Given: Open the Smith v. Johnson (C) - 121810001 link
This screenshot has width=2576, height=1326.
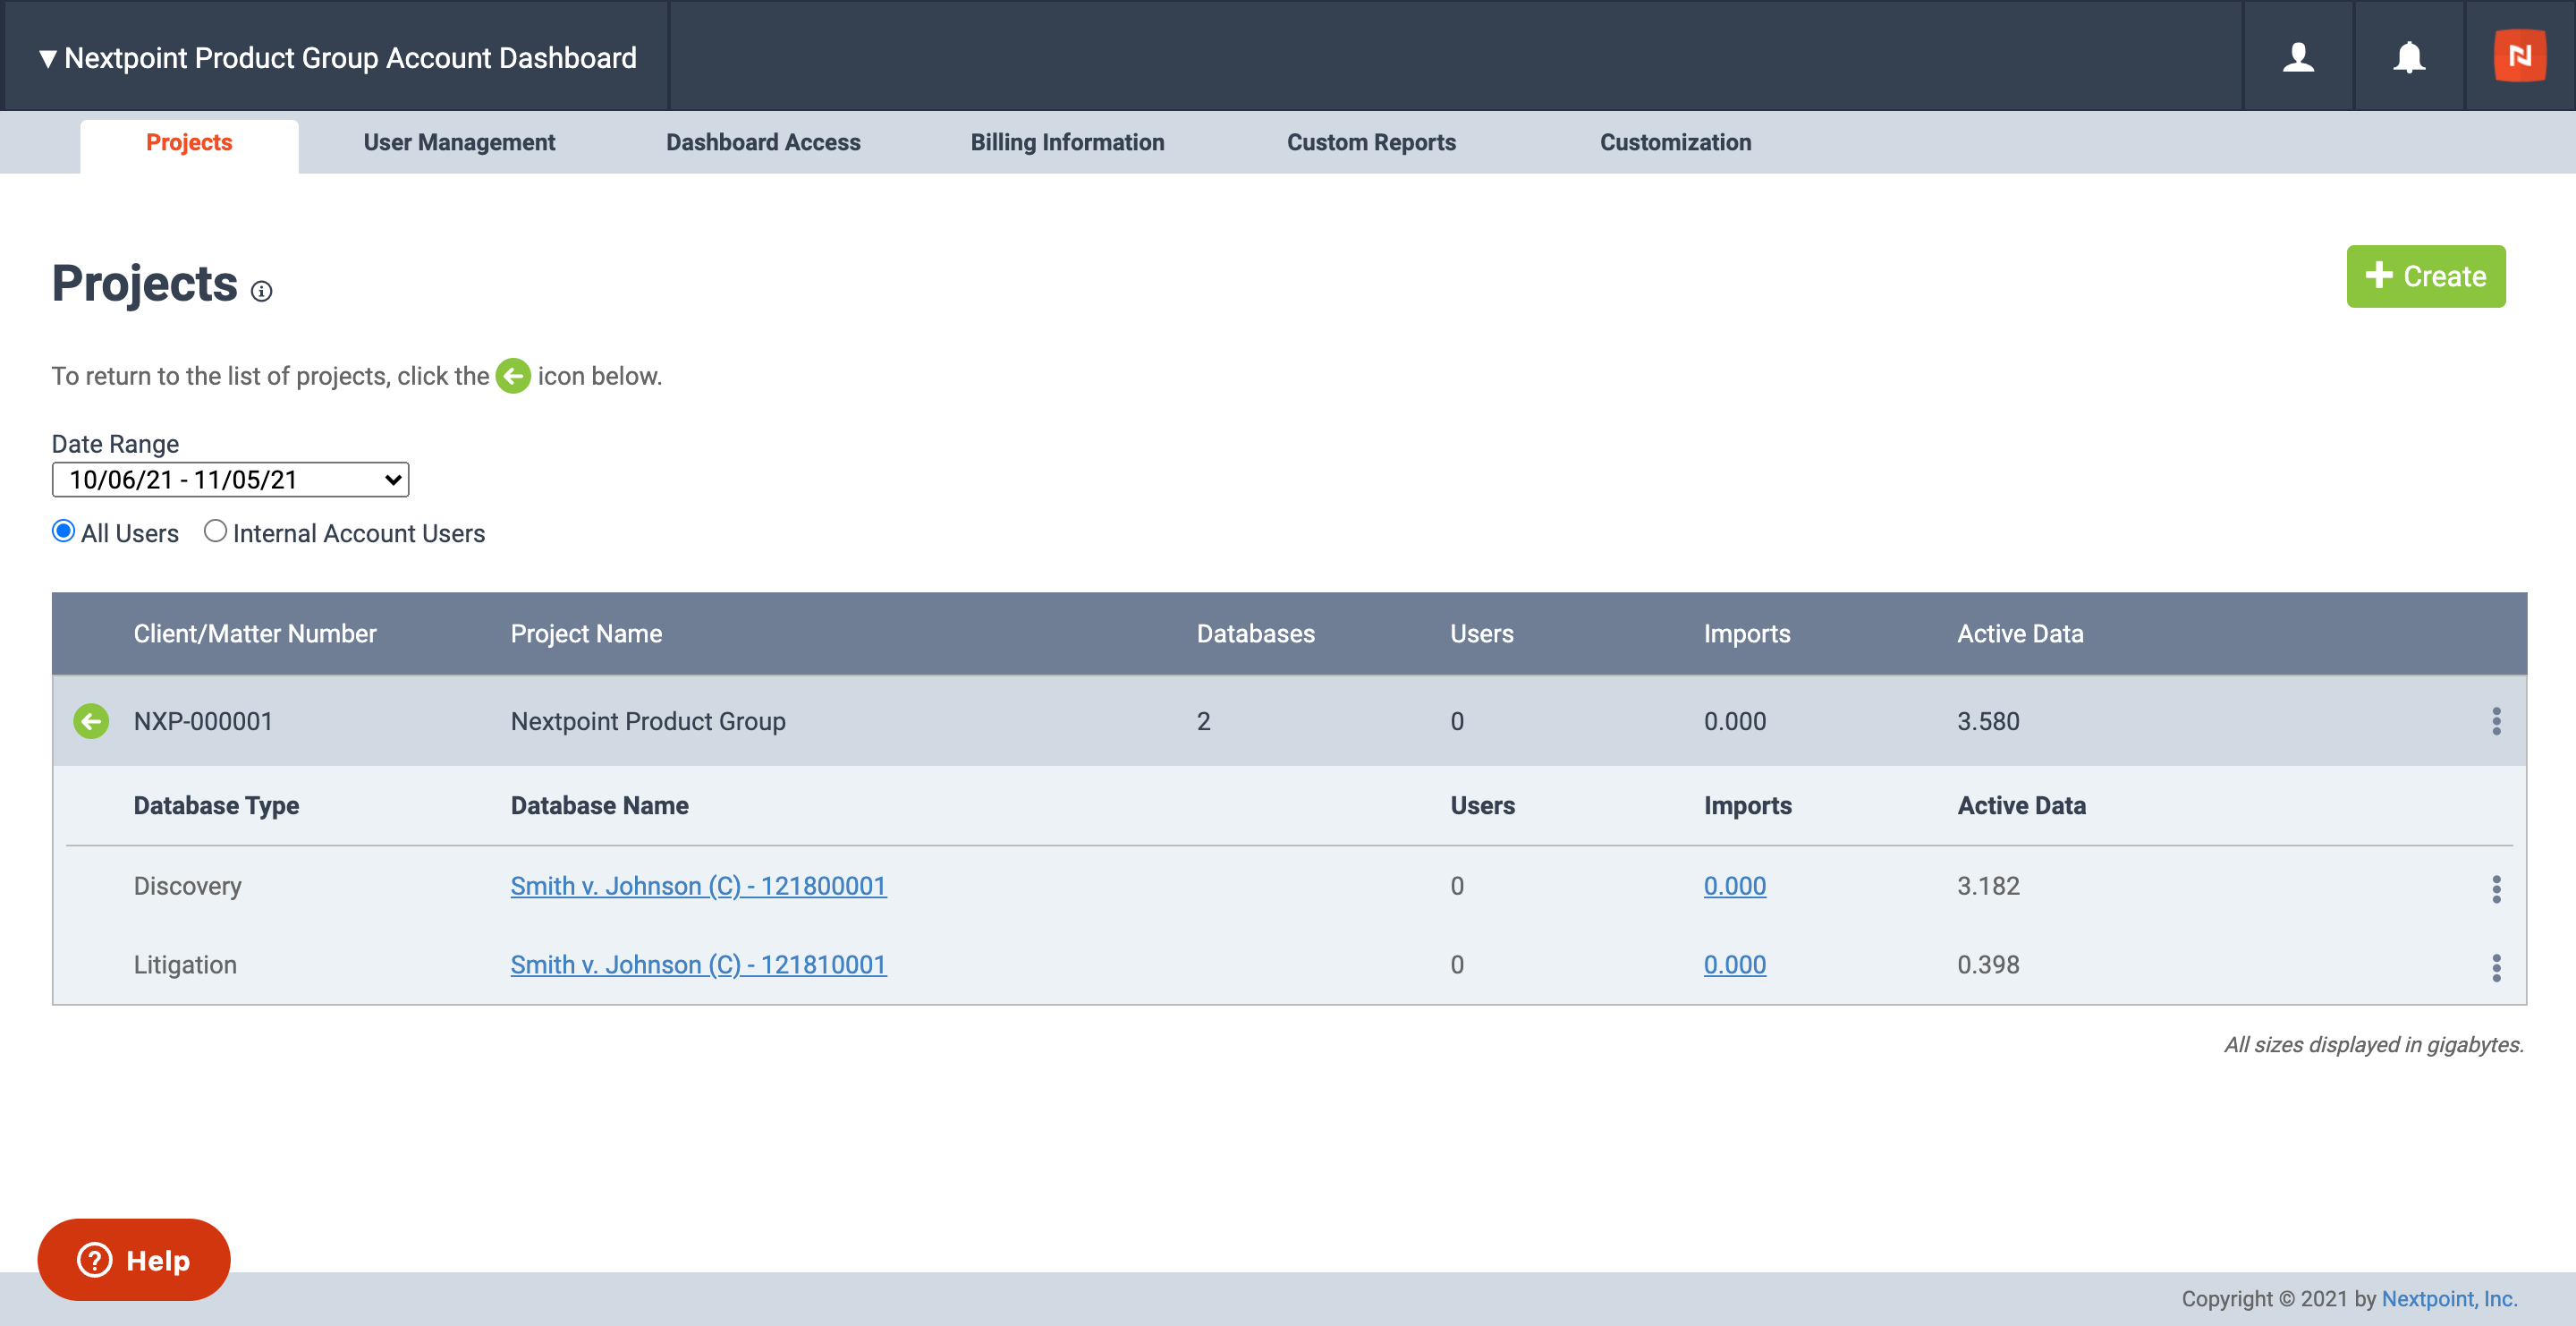Looking at the screenshot, I should point(698,965).
